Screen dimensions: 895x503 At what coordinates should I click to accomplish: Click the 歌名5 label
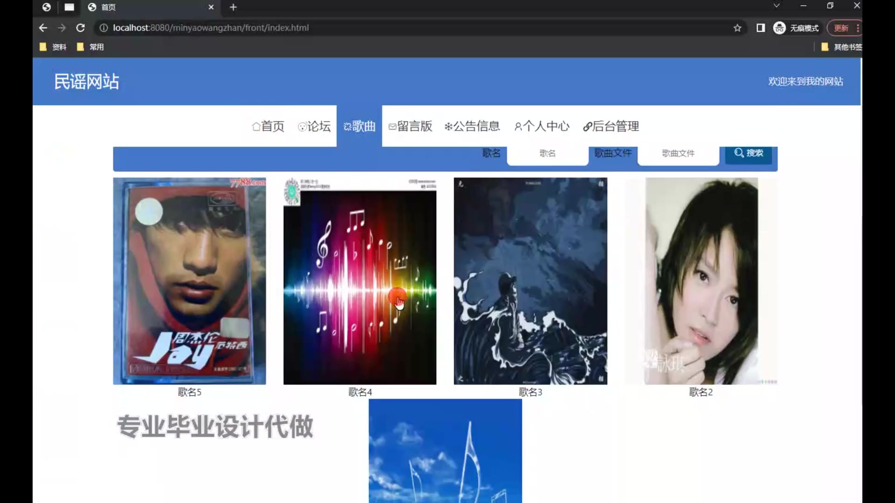click(189, 392)
